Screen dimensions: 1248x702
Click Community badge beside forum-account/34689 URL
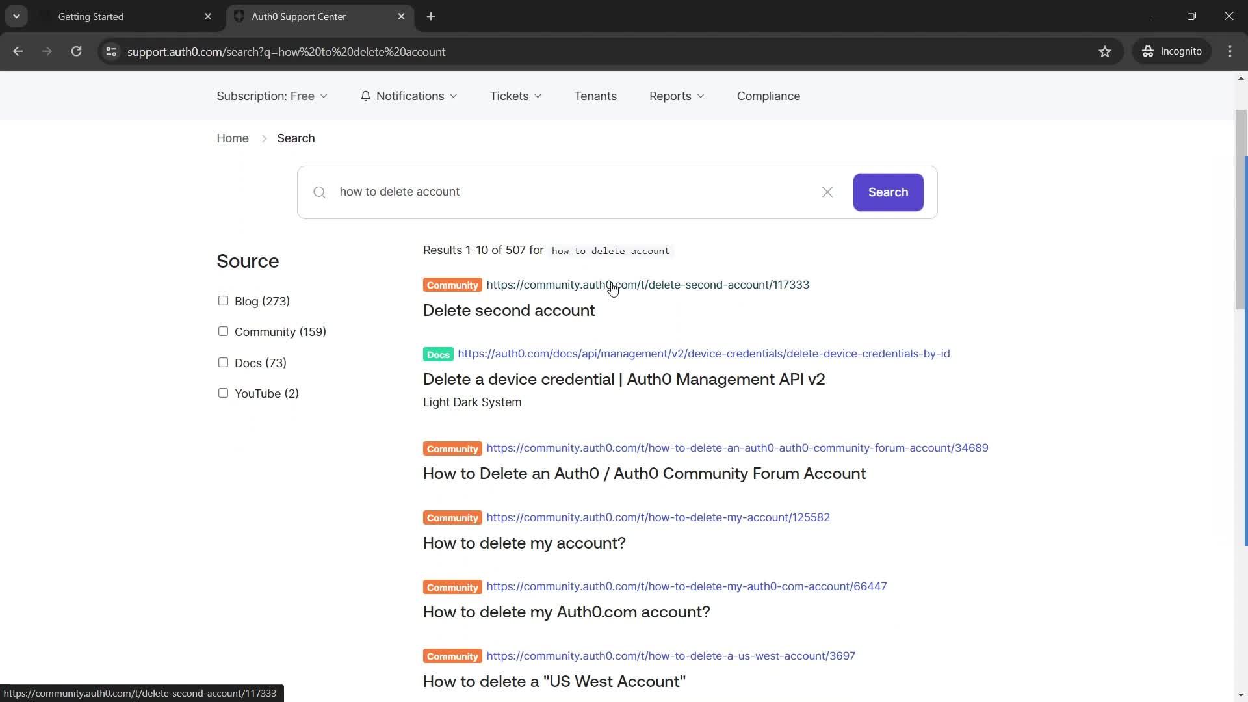click(452, 448)
